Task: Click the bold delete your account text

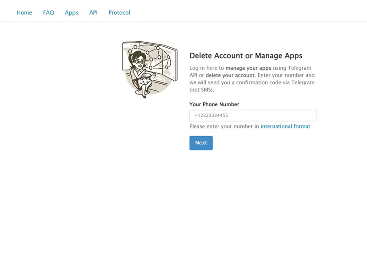Action: point(230,76)
